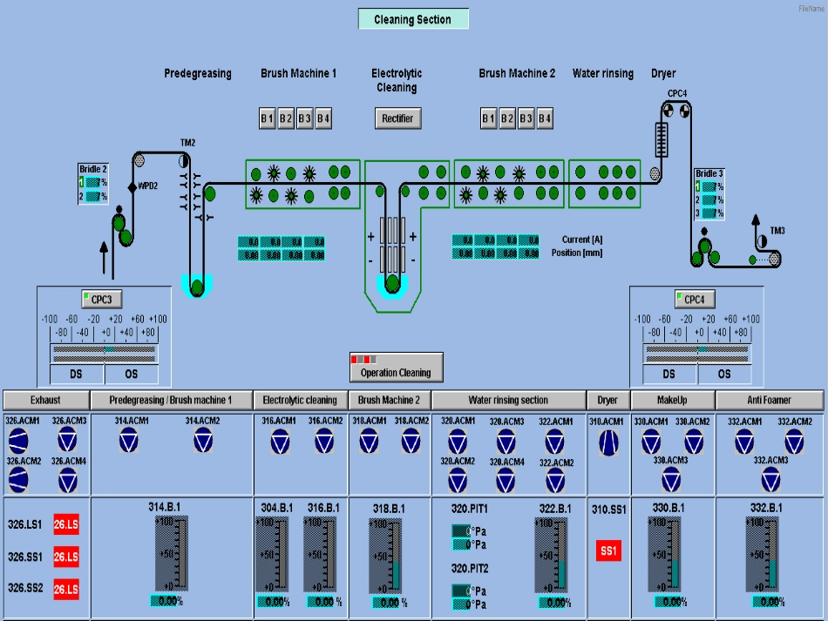The image size is (828, 621).
Task: Click the 318.ACM2 brush machine pump icon
Action: coord(411,442)
